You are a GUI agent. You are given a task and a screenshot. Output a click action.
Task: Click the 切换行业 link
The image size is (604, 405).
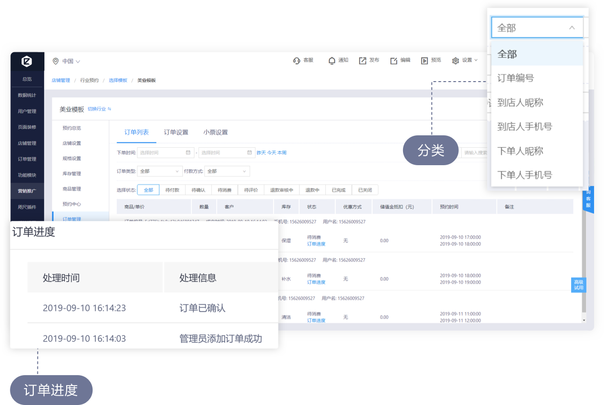(100, 109)
